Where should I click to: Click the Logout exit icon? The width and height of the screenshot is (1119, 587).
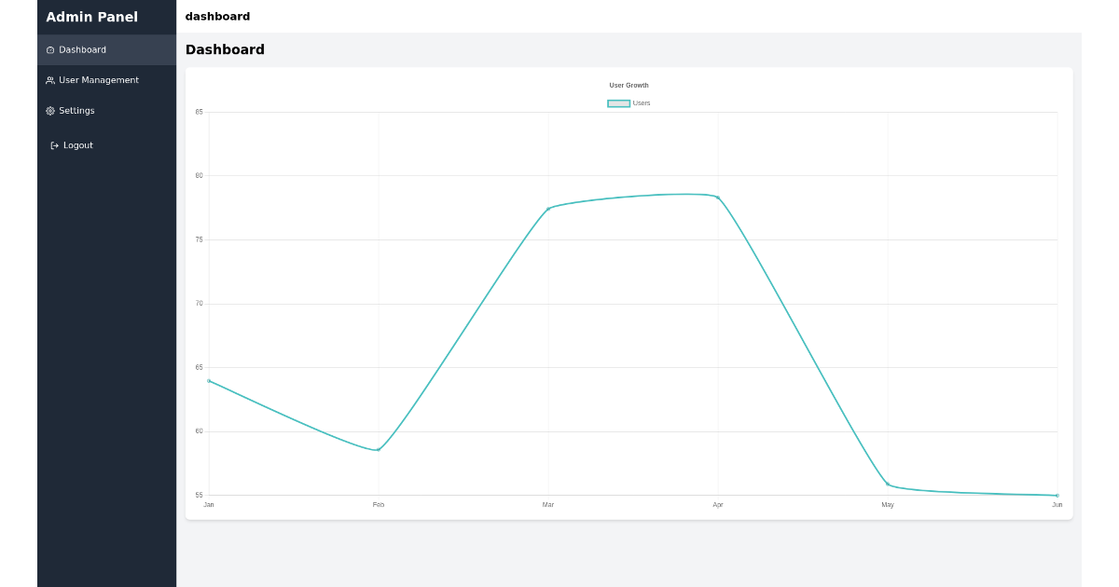point(52,144)
